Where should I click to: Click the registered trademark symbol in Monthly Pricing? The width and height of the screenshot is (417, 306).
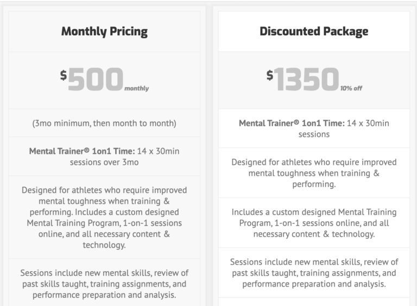87,151
